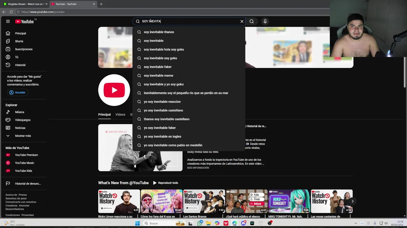This screenshot has height=228, width=407.
Task: Choose 'thanos soy inevitable castellano' suggestion
Action: click(x=189, y=119)
